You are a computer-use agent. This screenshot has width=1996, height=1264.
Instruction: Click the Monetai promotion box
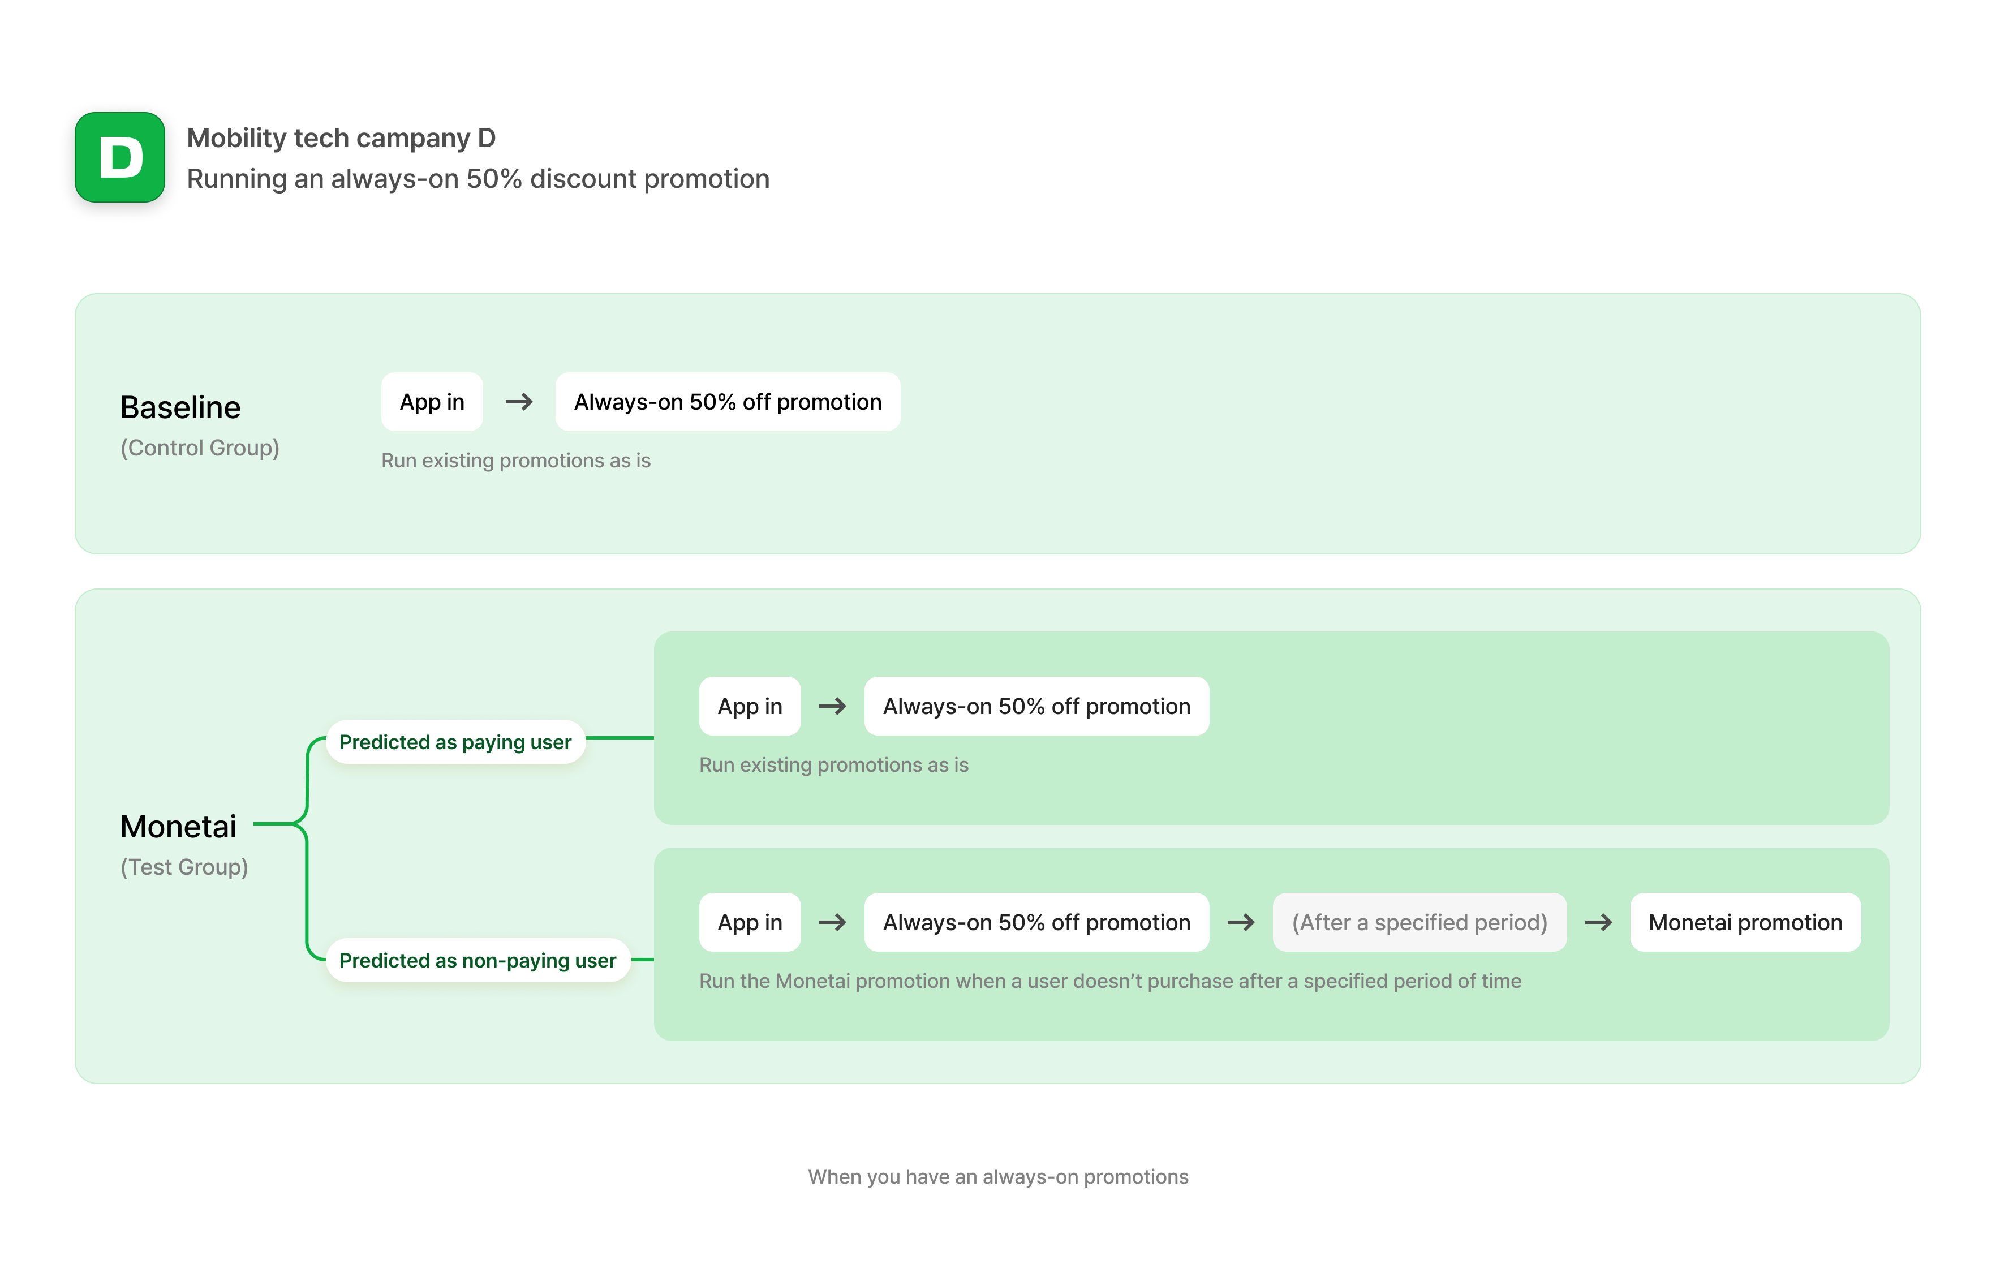pos(1745,922)
